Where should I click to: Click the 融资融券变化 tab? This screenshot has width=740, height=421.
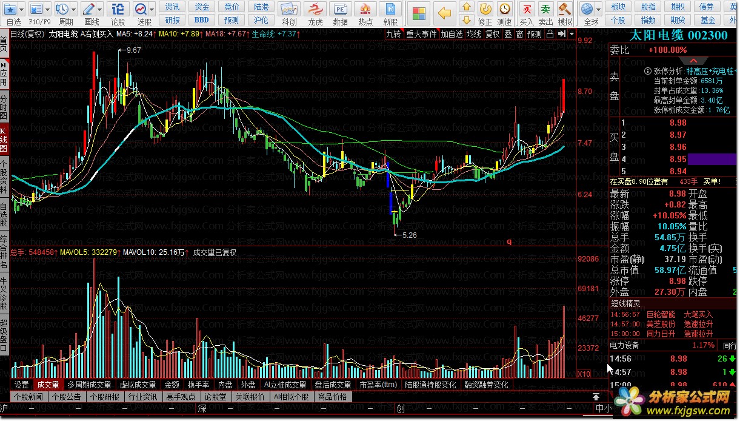click(487, 385)
